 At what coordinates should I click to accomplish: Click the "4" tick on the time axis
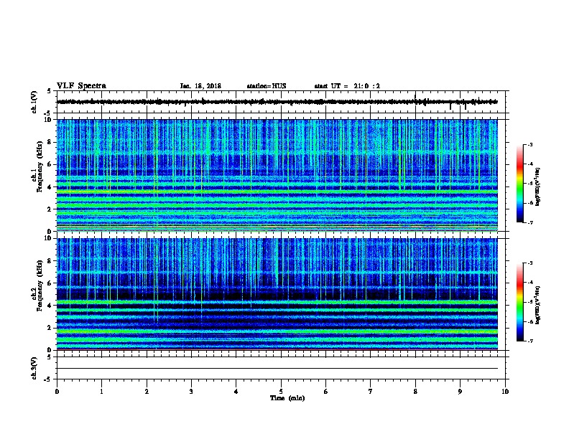pyautogui.click(x=236, y=392)
